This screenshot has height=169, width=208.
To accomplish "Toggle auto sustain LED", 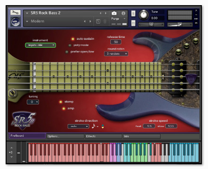I will (x=73, y=39).
